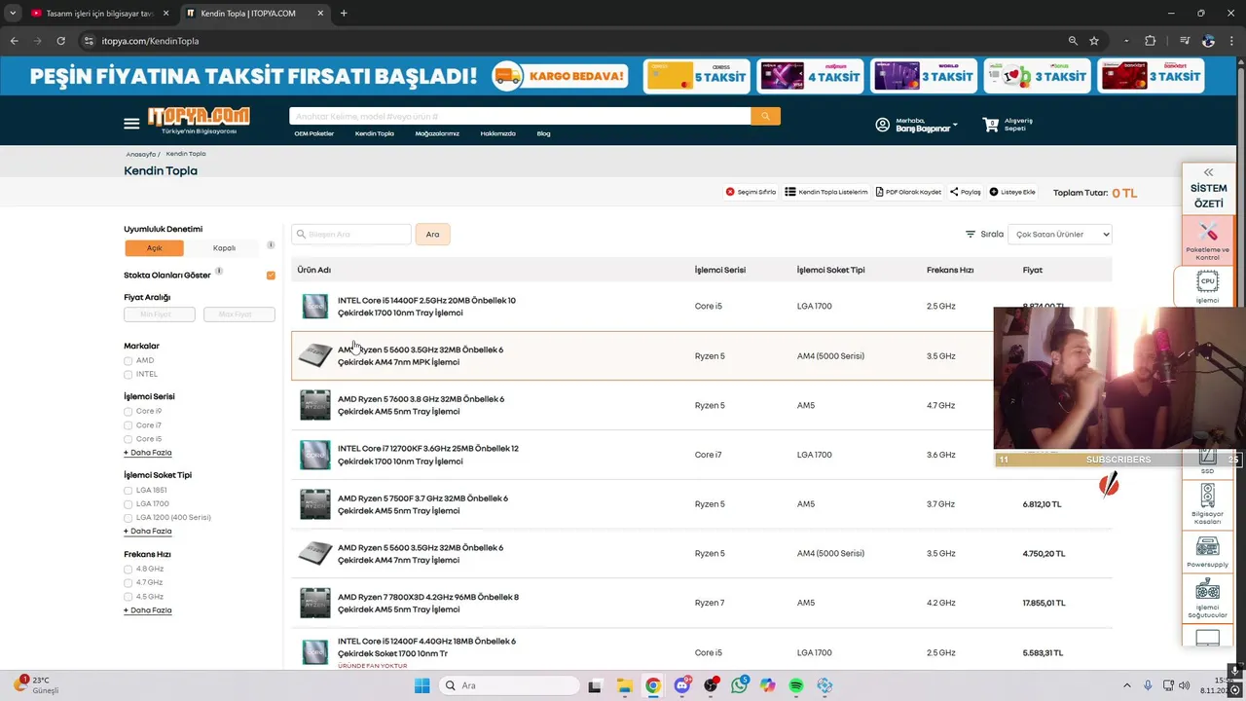Open Kendin Topla nav menu item
1246x701 pixels.
click(x=375, y=133)
